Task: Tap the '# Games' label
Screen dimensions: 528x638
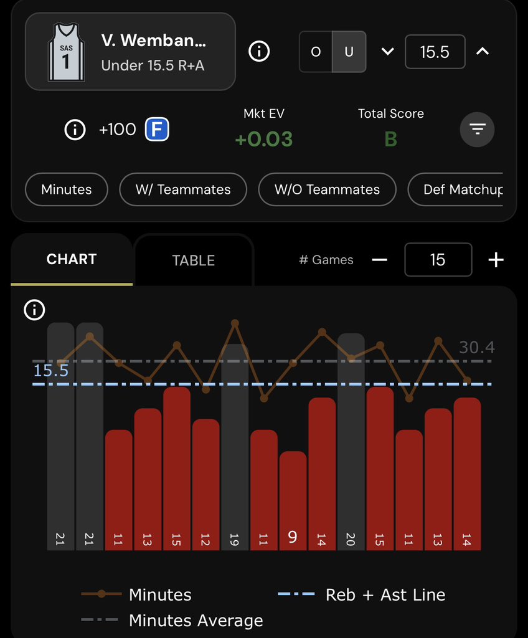Action: coord(326,260)
